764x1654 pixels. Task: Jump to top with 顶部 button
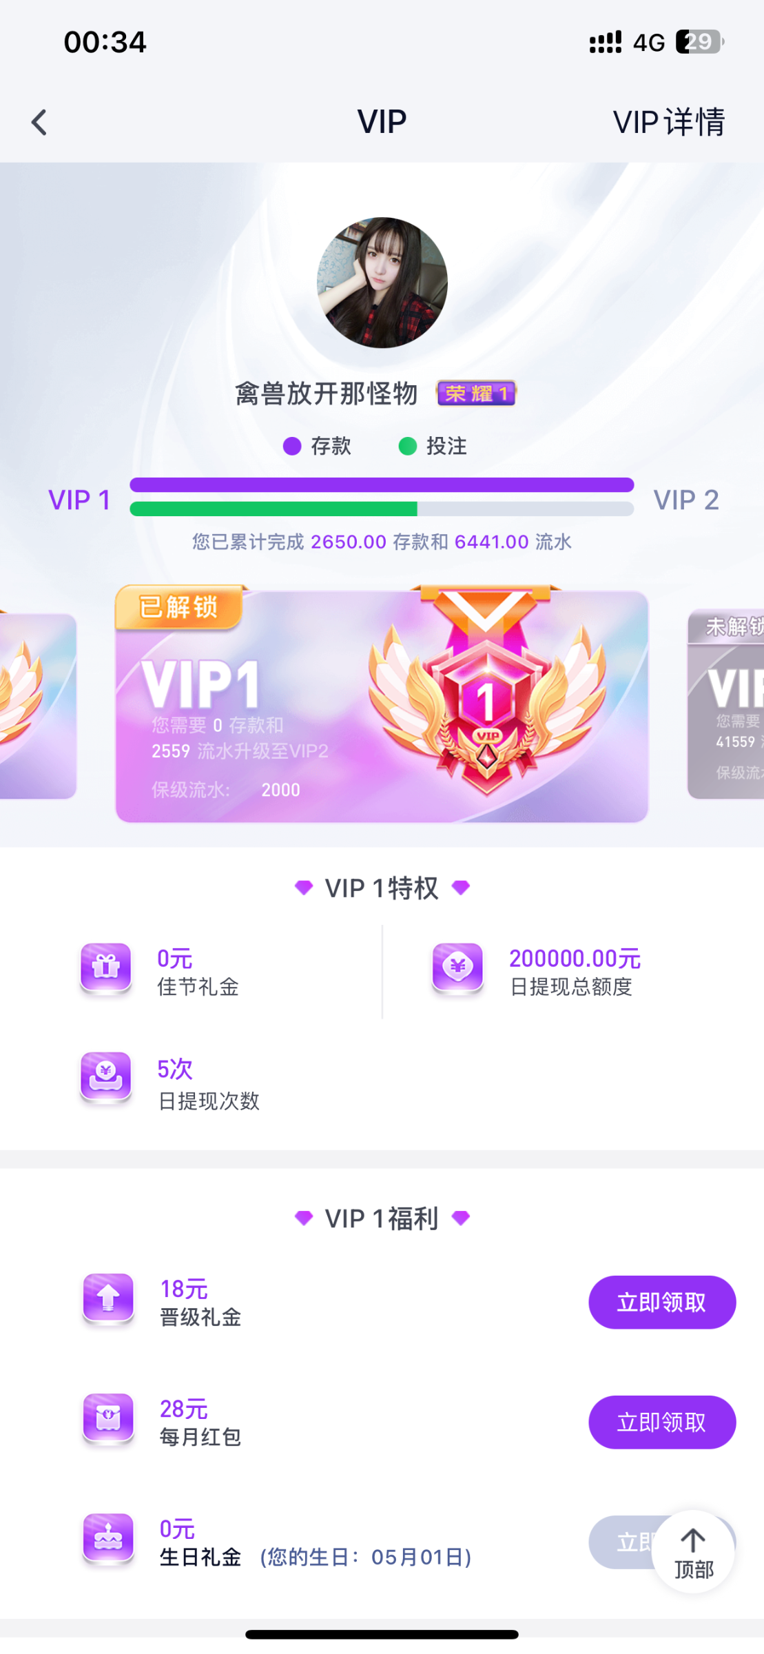[693, 1551]
